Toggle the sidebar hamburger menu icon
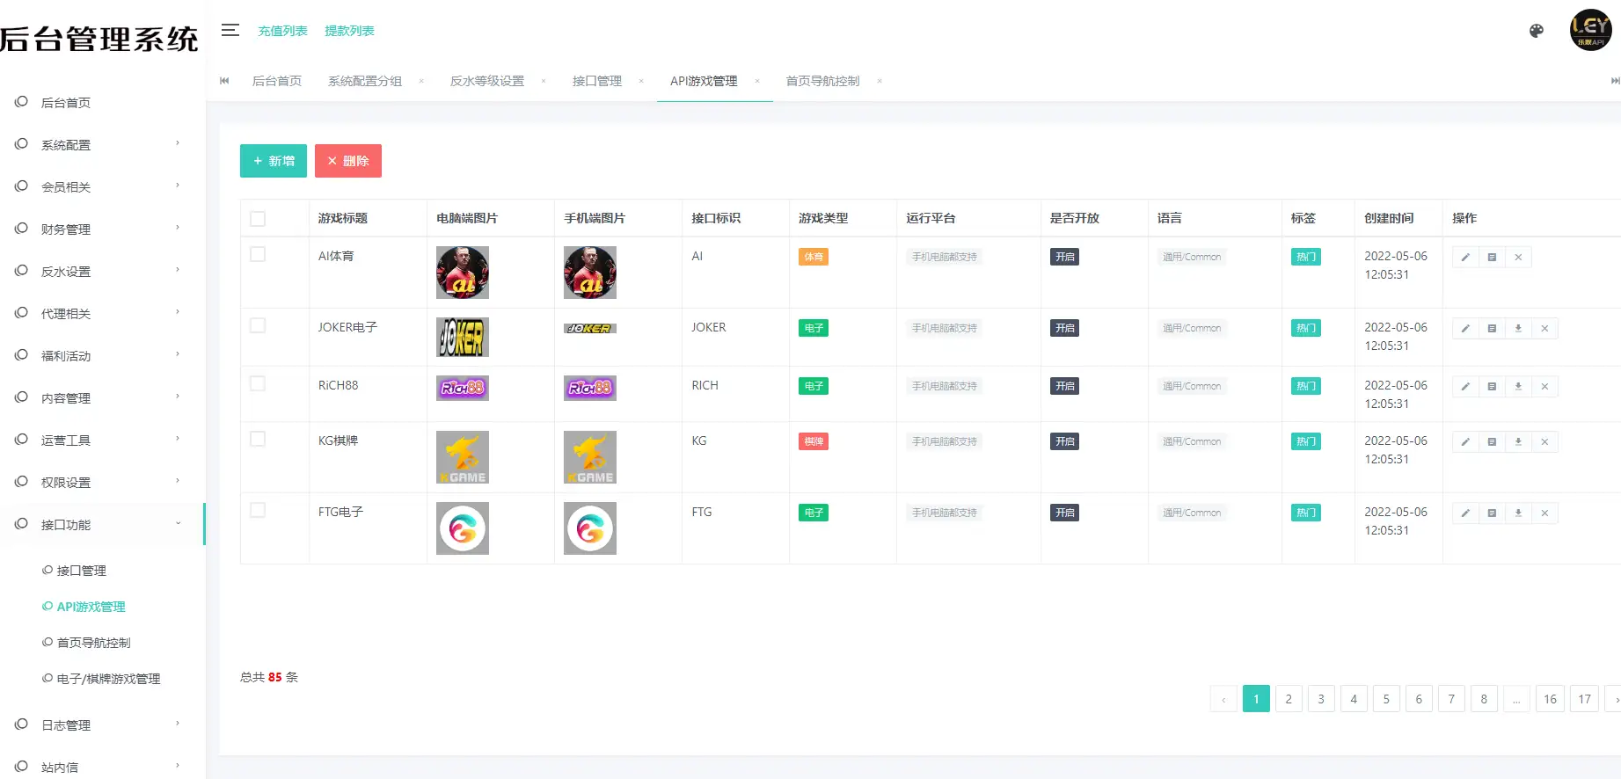Screen dimensions: 1621x779 coord(230,30)
